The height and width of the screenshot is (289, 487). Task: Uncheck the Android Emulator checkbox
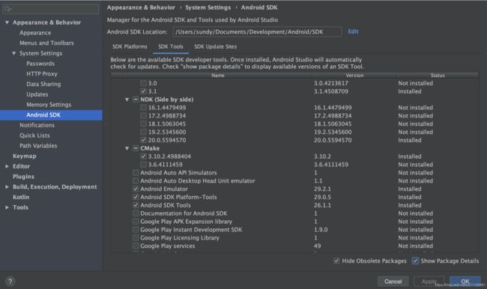click(136, 189)
